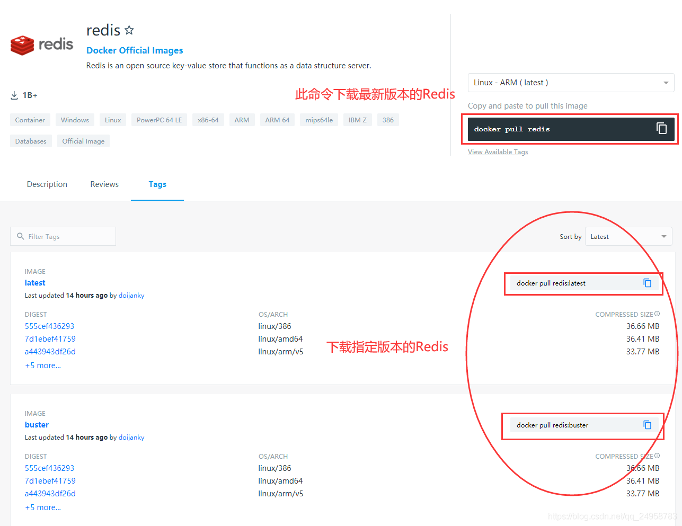The image size is (682, 526).
Task: Click the Redis logo image
Action: coord(42,45)
